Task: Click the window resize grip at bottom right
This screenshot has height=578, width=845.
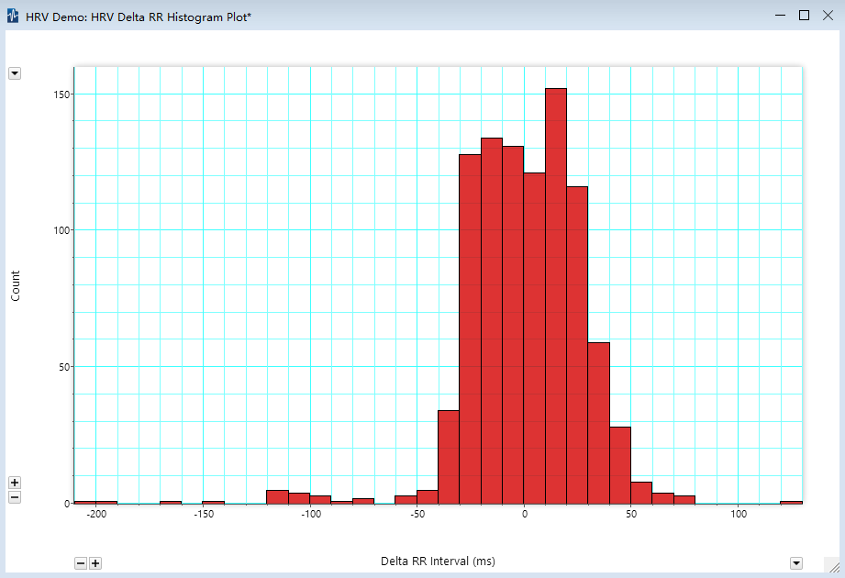Action: [834, 567]
